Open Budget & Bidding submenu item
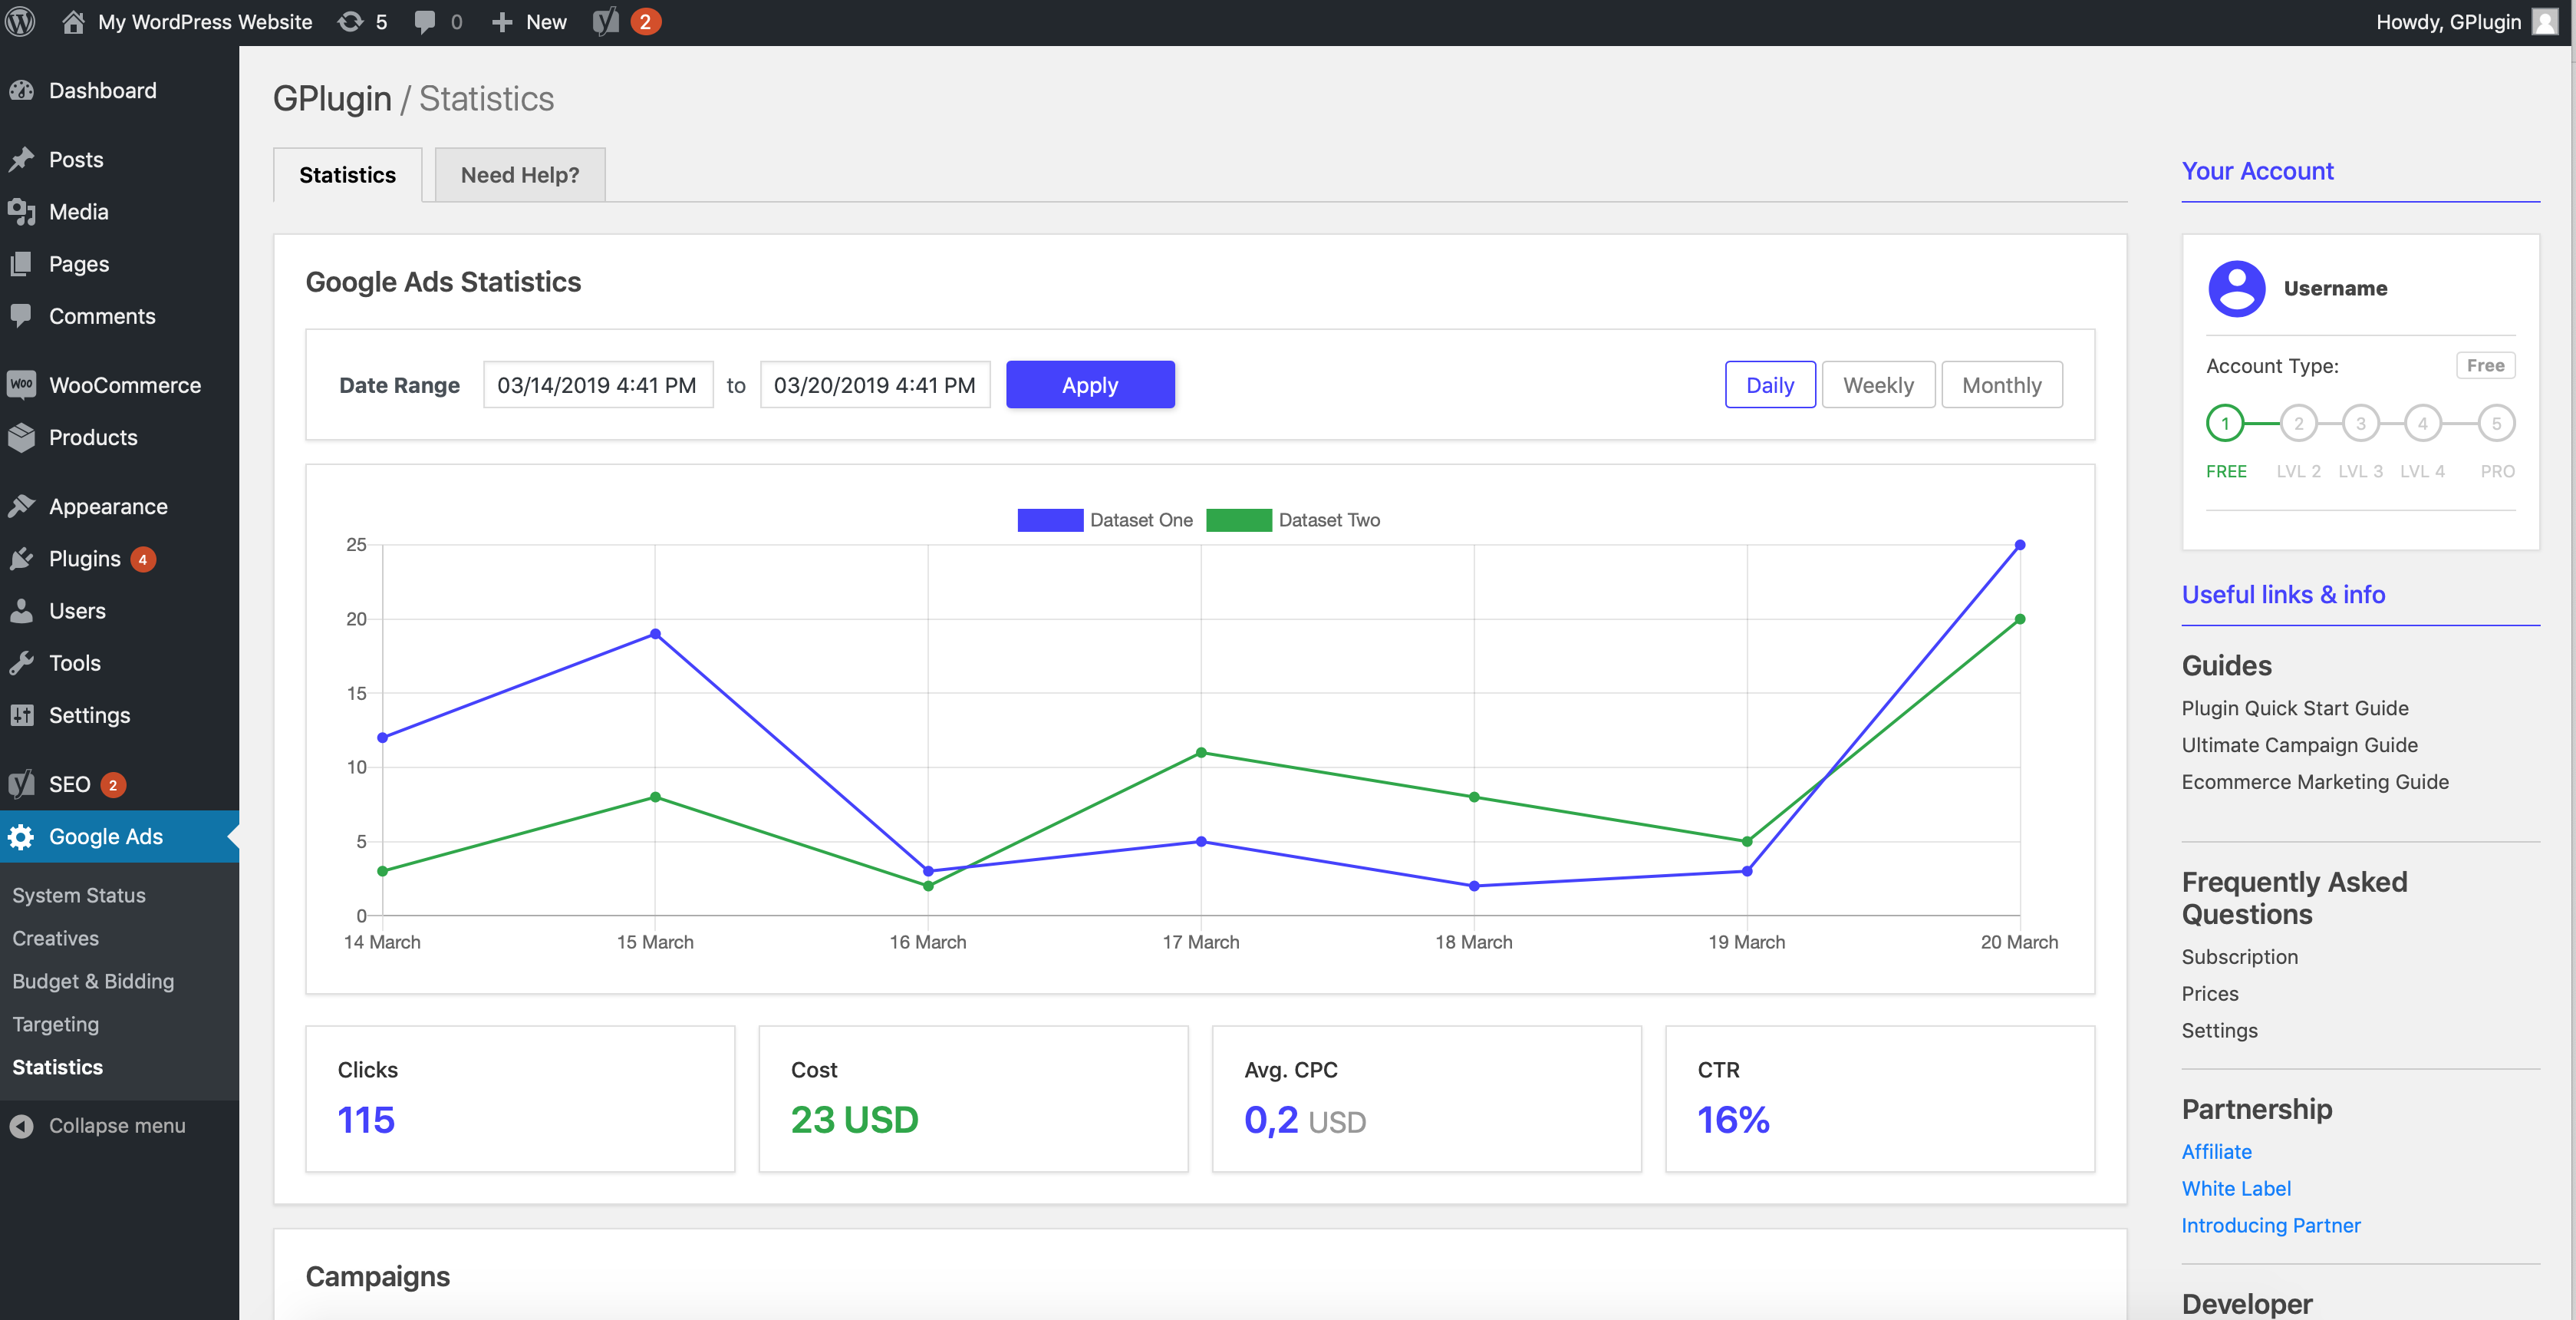Image resolution: width=2576 pixels, height=1320 pixels. [93, 982]
